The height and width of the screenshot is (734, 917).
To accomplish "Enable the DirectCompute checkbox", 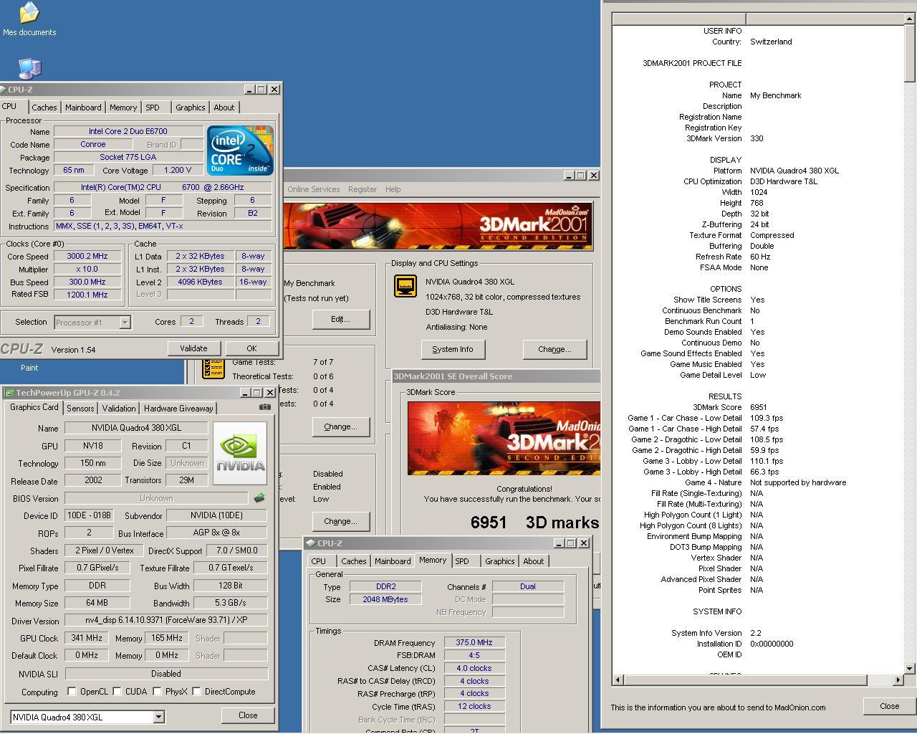I will pyautogui.click(x=196, y=692).
